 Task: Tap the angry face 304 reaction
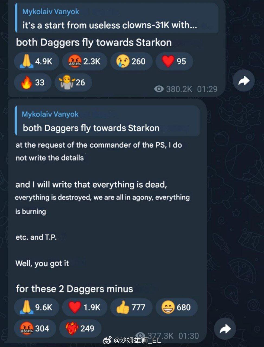coord(35,328)
